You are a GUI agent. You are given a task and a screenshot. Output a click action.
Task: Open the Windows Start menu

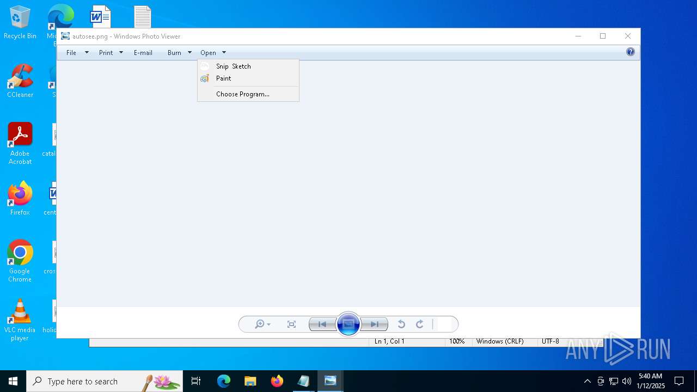pos(13,381)
